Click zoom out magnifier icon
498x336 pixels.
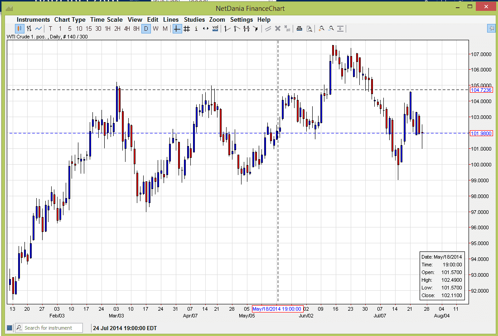tap(331, 28)
